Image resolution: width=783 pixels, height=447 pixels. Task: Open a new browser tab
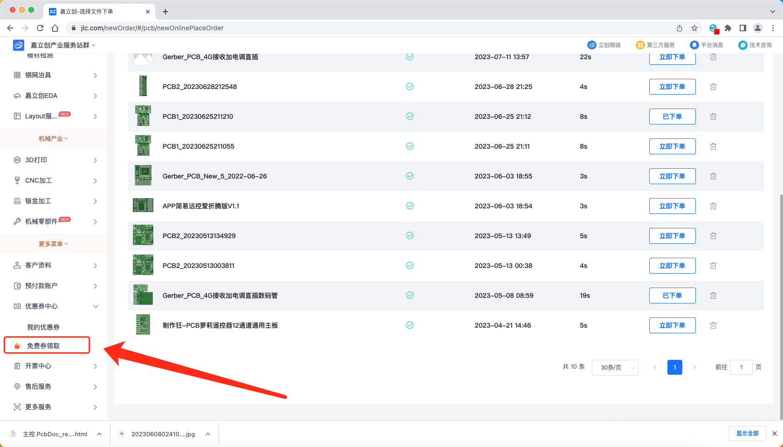pyautogui.click(x=165, y=11)
